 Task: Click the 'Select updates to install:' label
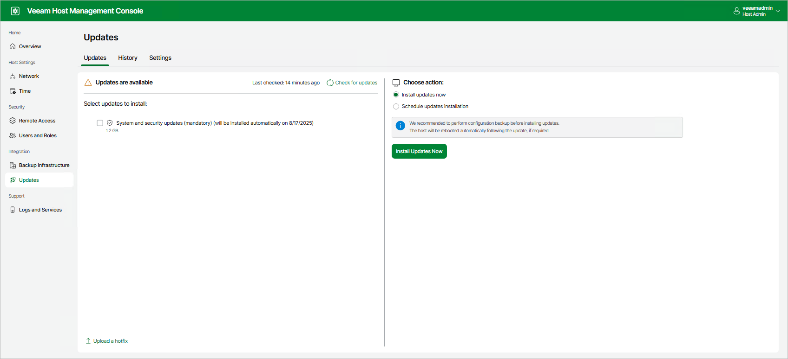(x=115, y=104)
